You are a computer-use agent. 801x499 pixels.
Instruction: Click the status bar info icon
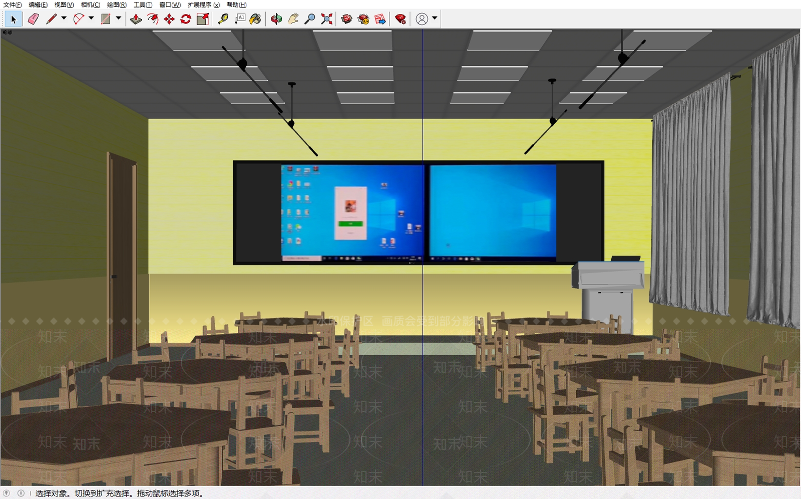tap(21, 493)
